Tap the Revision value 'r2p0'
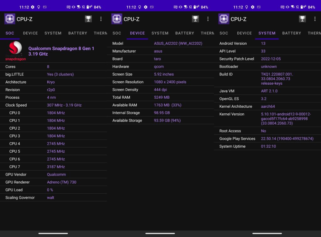This screenshot has height=237, width=321. (x=51, y=90)
